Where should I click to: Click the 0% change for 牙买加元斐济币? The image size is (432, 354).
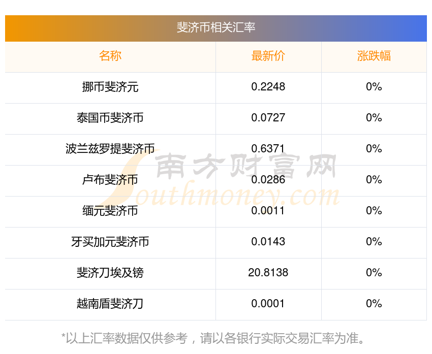(x=374, y=242)
